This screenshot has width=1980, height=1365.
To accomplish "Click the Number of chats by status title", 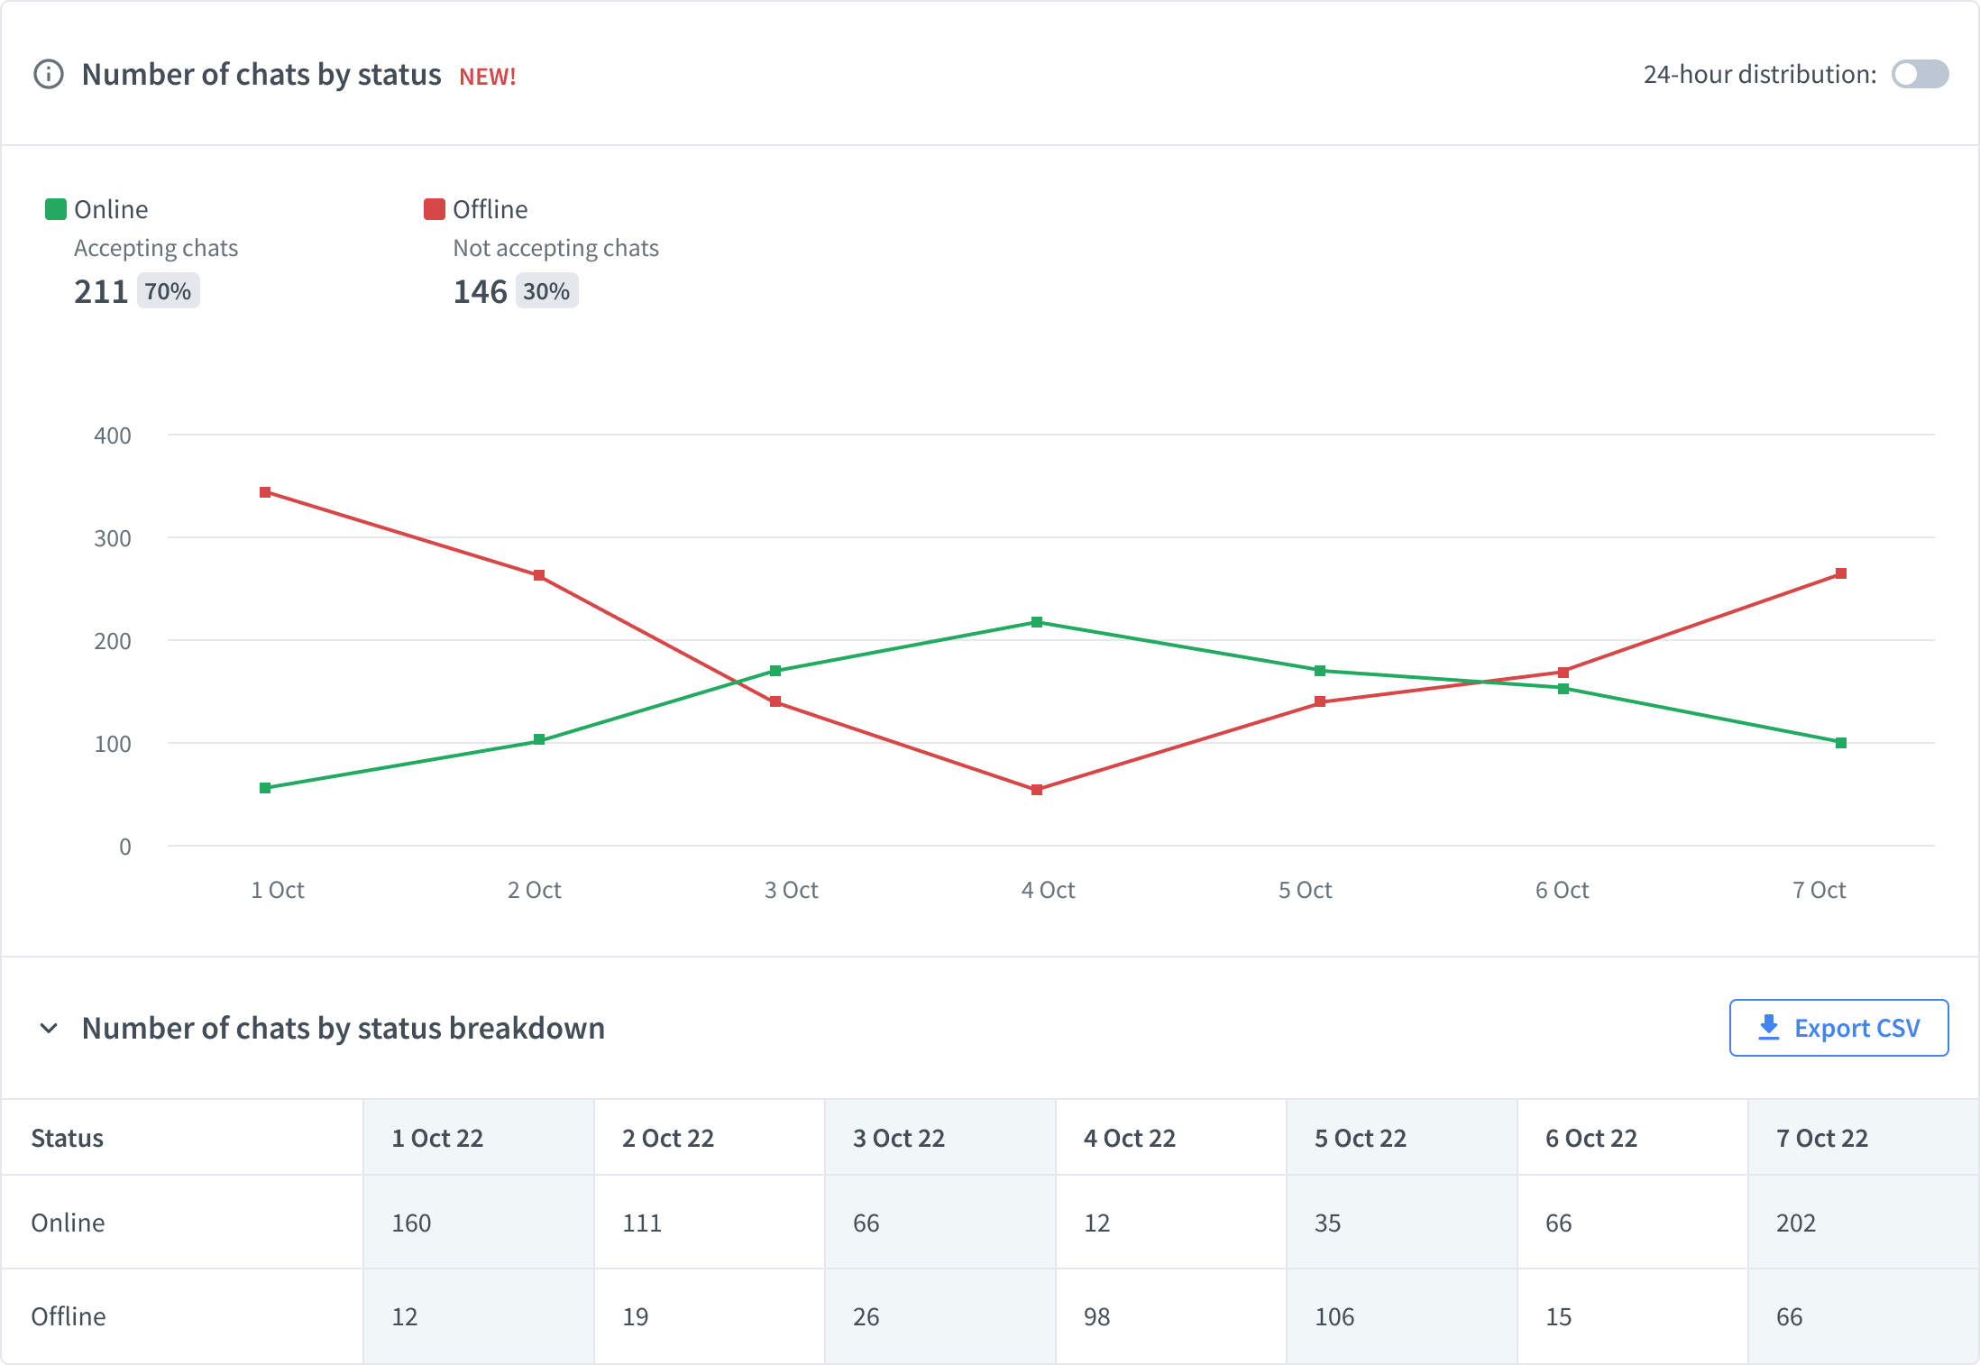I will point(261,74).
